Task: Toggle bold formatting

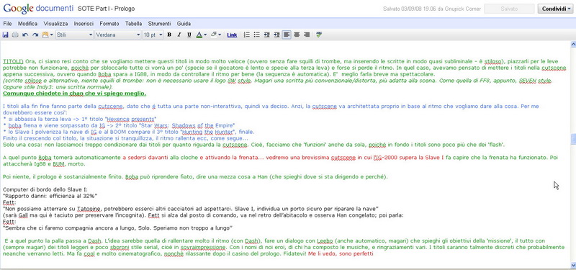Action: pyautogui.click(x=169, y=35)
